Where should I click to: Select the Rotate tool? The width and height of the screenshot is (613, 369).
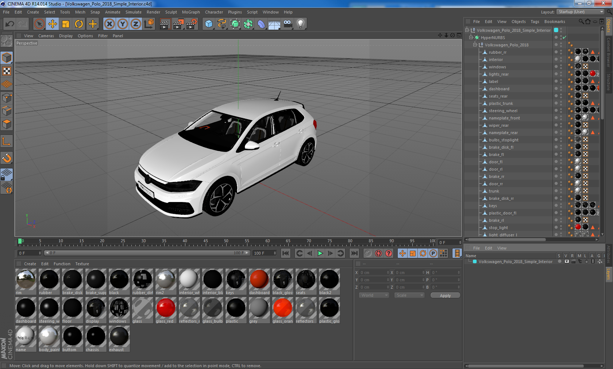click(79, 24)
